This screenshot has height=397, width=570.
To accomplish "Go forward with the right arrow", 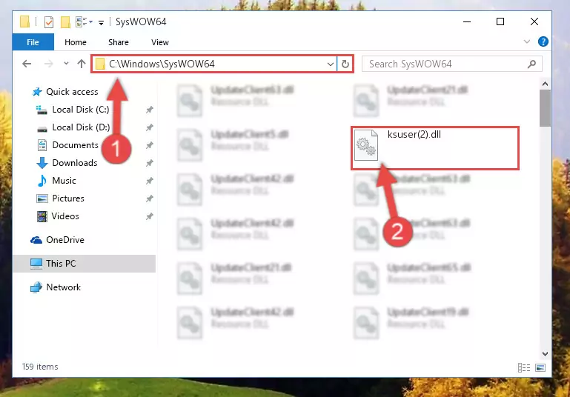I will coord(48,64).
